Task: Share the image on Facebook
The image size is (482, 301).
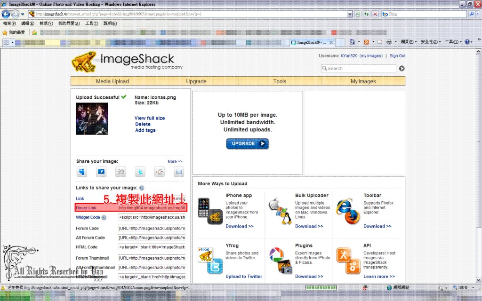Action: [x=101, y=172]
